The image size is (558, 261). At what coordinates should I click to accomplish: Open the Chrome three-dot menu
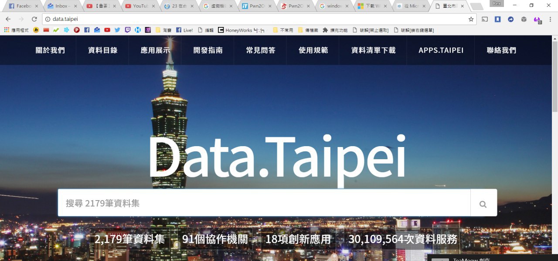point(550,19)
